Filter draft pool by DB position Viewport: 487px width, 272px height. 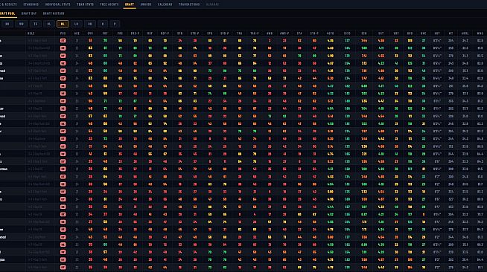tap(90, 24)
